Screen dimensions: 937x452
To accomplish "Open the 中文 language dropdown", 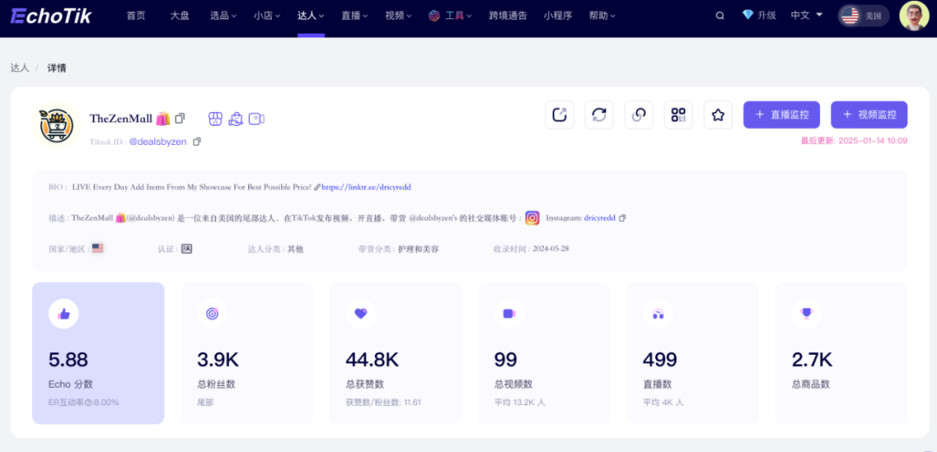I will [807, 16].
